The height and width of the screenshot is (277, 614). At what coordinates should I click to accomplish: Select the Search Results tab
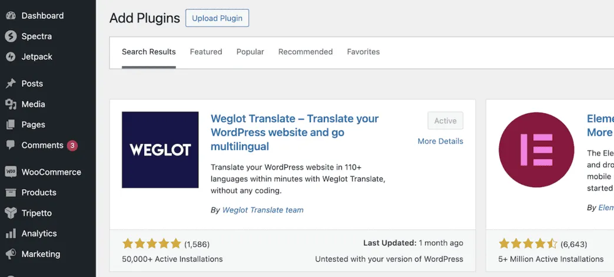click(x=149, y=52)
